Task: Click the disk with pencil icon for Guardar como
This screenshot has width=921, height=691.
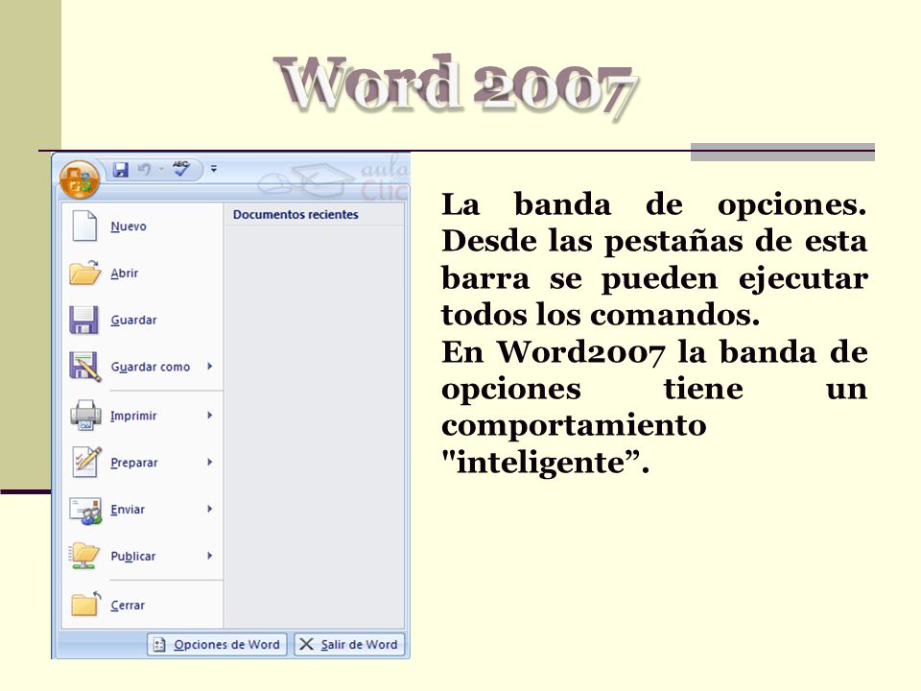Action: click(85, 367)
